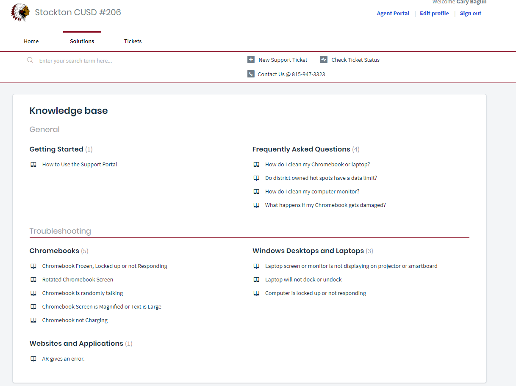Switch to the Tickets tab
Viewport: 516px width, 386px height.
point(133,41)
